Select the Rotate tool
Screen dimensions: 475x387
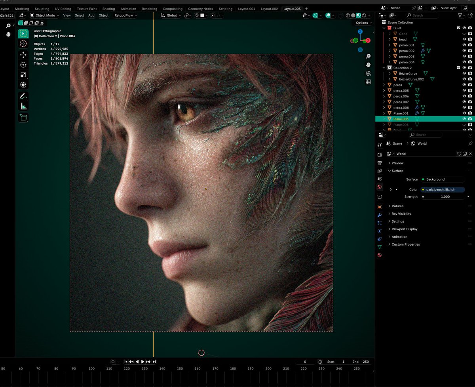coord(23,65)
